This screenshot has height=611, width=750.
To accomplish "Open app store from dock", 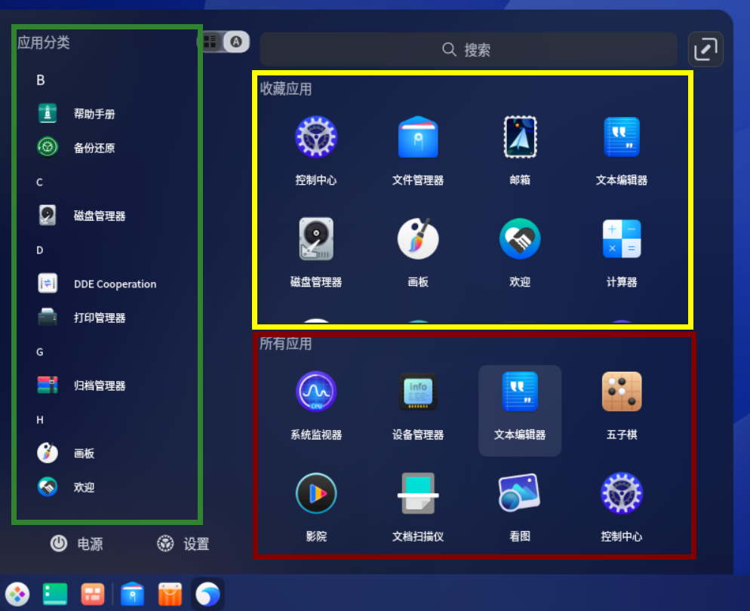I will pos(171,594).
